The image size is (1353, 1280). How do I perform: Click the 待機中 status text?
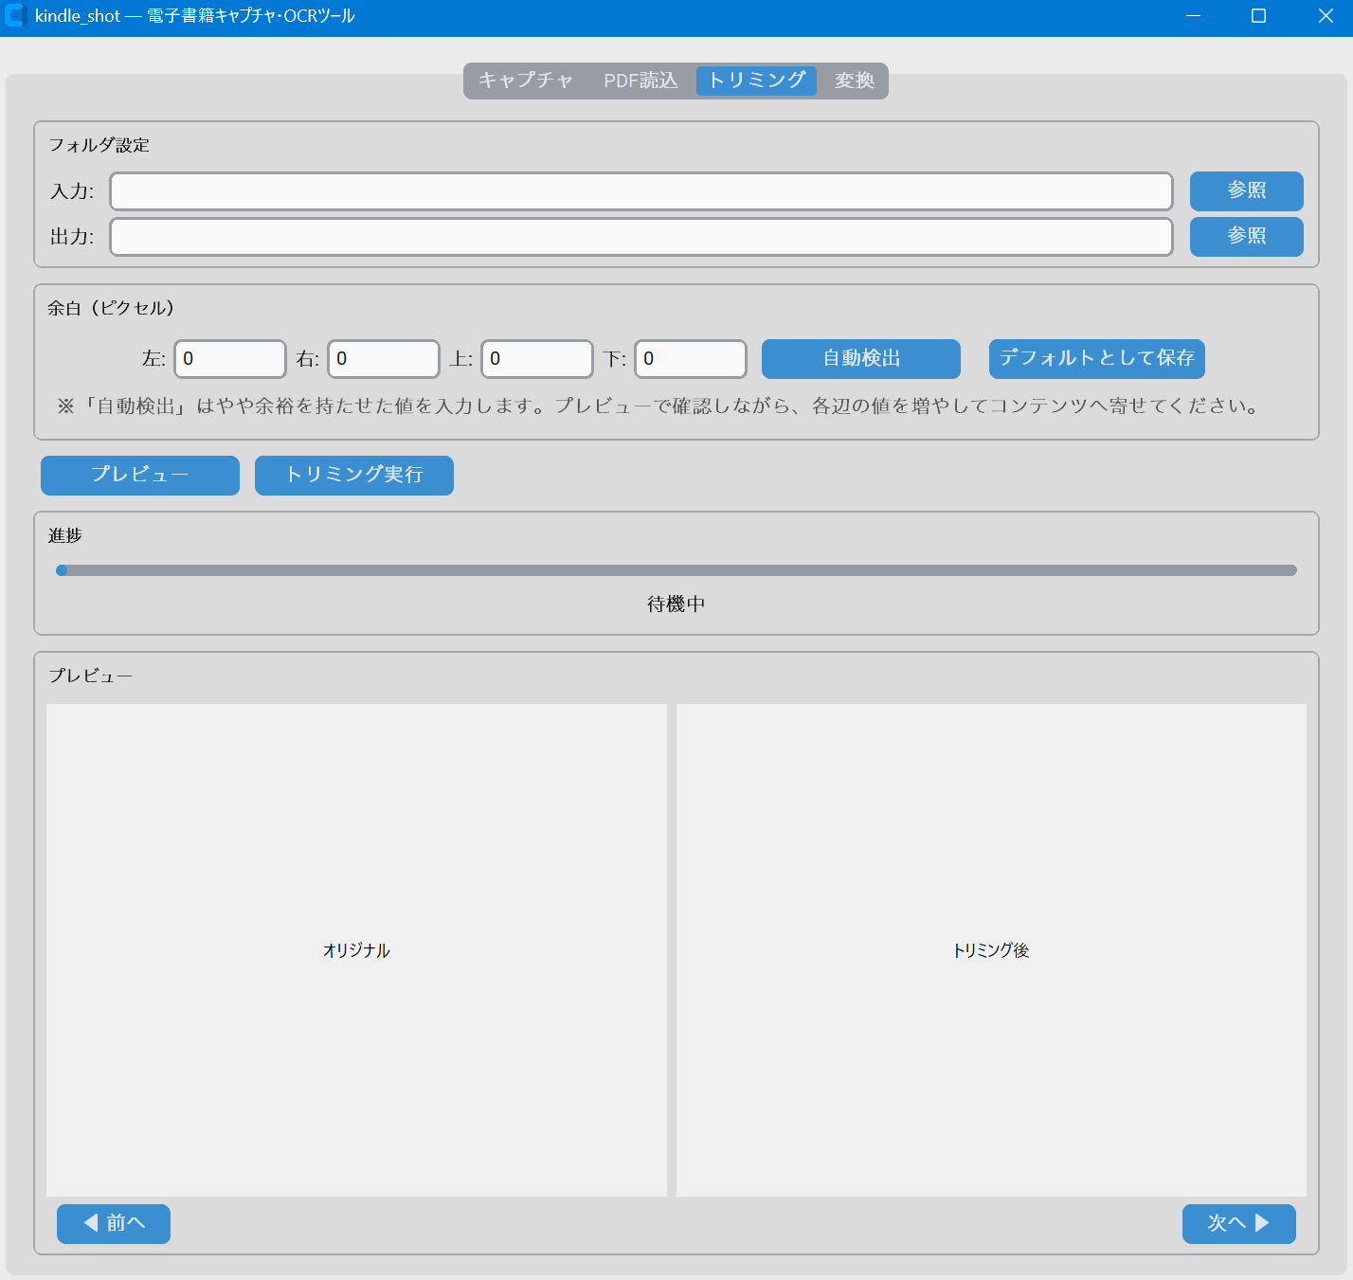coord(676,604)
